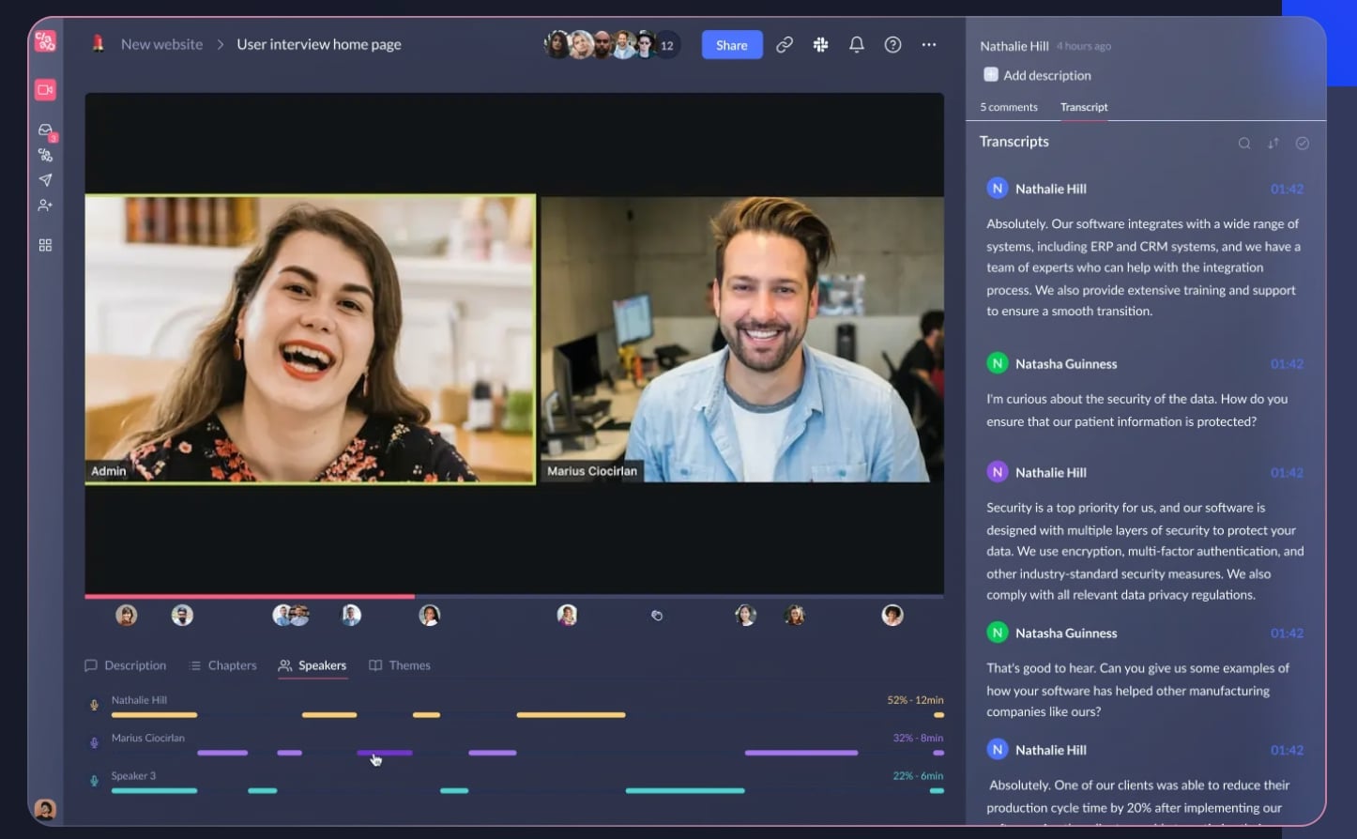This screenshot has height=839, width=1357.
Task: Click the paired avatars marker on timeline
Action: pyautogui.click(x=291, y=615)
